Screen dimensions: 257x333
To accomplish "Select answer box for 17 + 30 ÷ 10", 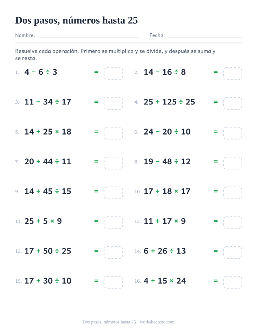I will 113,282.
